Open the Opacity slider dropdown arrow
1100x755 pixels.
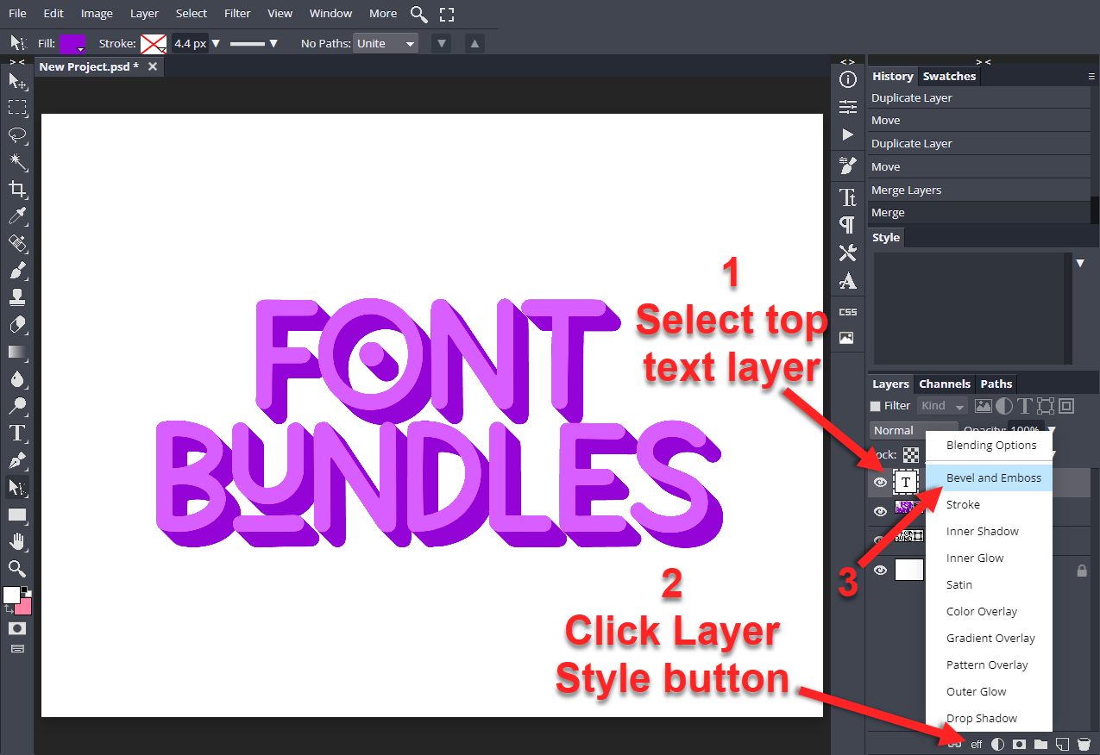coord(1050,430)
